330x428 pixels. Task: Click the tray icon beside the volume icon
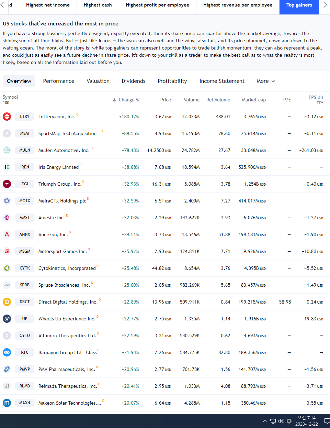(289, 421)
